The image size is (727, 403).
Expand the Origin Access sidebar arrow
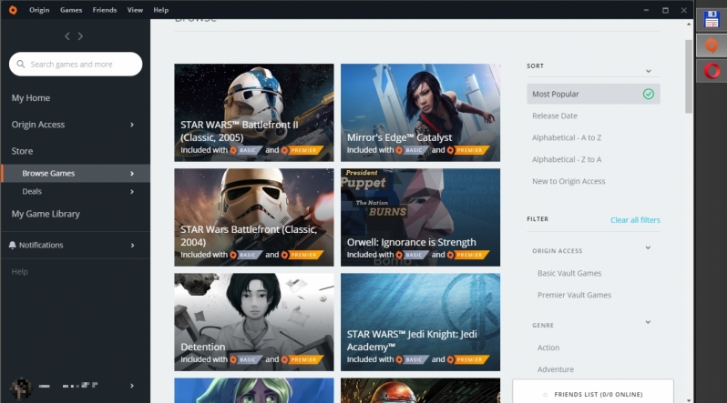pos(132,125)
